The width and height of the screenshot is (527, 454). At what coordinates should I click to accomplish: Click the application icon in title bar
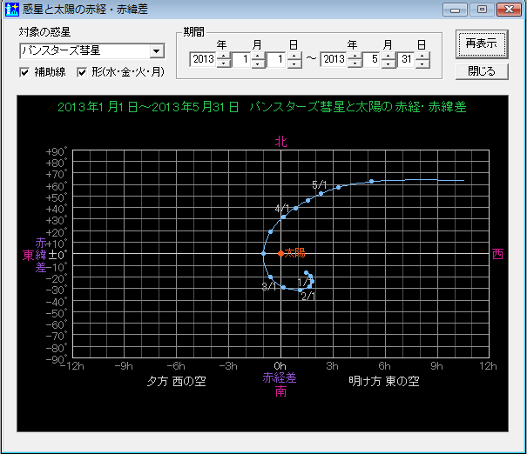pyautogui.click(x=10, y=10)
